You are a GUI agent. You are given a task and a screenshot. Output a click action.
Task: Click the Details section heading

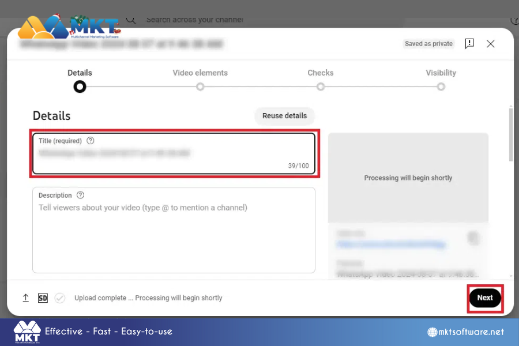[x=52, y=116]
